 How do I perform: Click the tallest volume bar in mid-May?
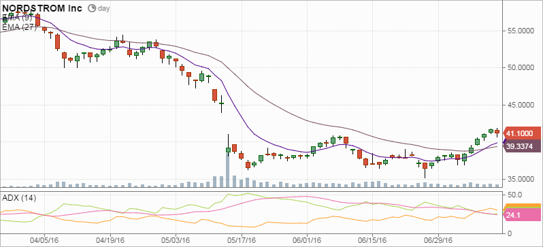pyautogui.click(x=228, y=170)
